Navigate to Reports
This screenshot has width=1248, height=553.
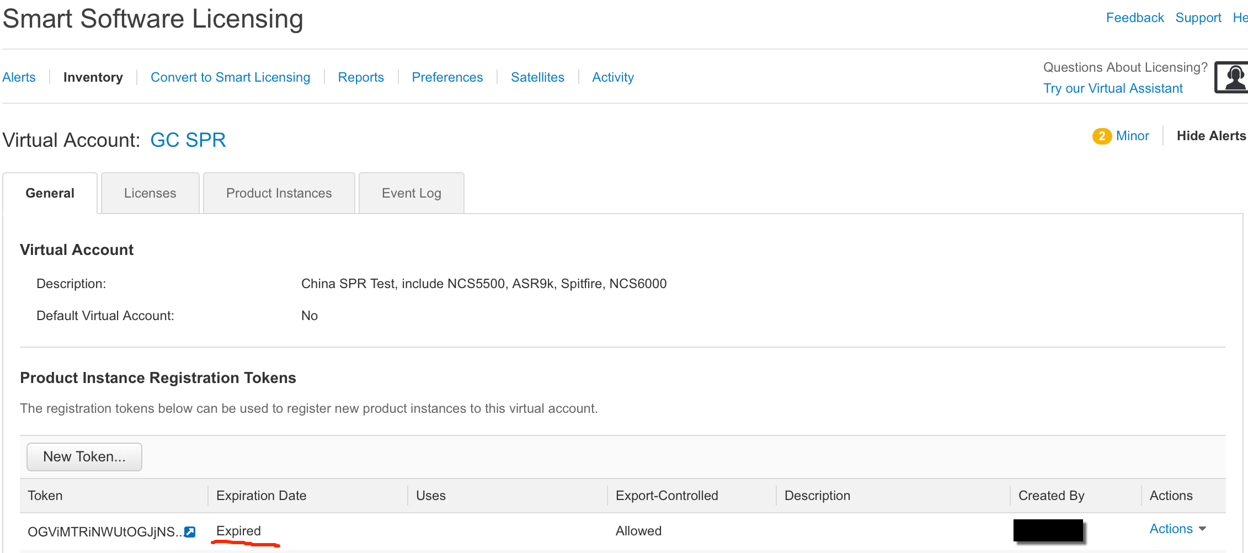(361, 77)
